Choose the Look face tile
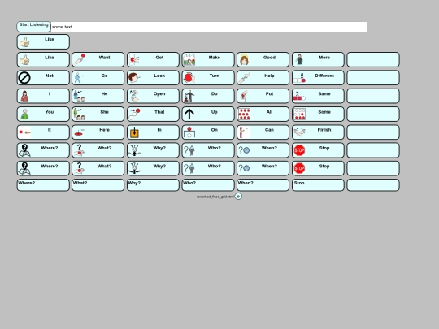 pos(153,78)
